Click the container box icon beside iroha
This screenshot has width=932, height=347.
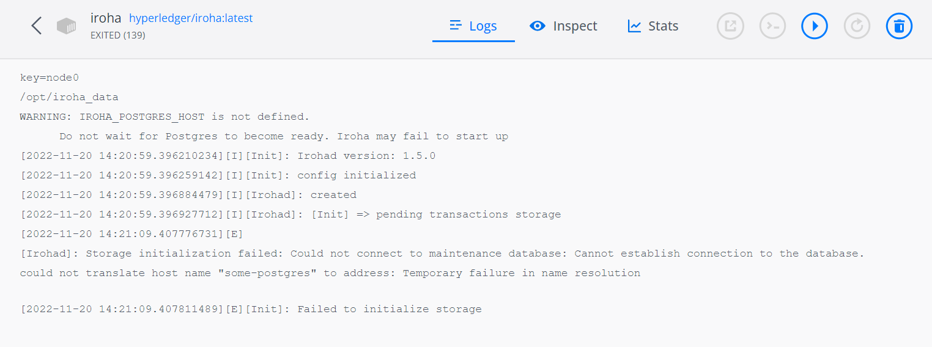click(x=67, y=26)
